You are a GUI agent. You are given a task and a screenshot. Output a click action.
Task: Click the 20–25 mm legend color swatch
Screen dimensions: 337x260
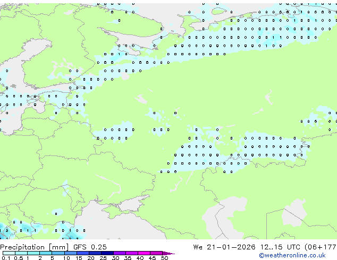point(95,253)
